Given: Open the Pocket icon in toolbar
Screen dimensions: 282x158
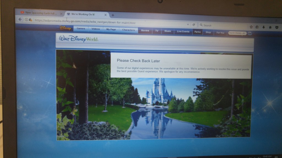Looking at the screenshot, I should click(x=276, y=27).
